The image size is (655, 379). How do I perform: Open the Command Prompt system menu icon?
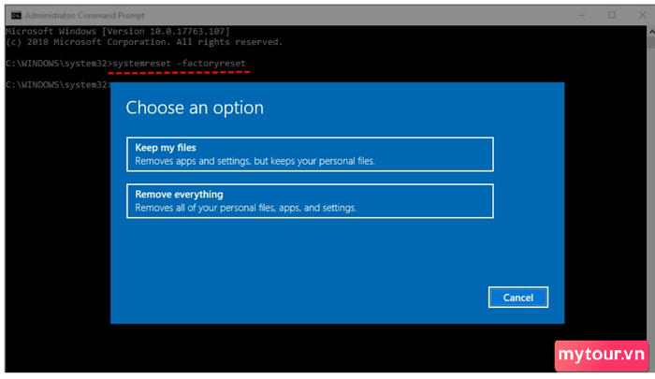16,16
